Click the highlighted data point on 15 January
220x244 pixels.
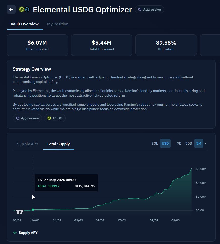33,210
